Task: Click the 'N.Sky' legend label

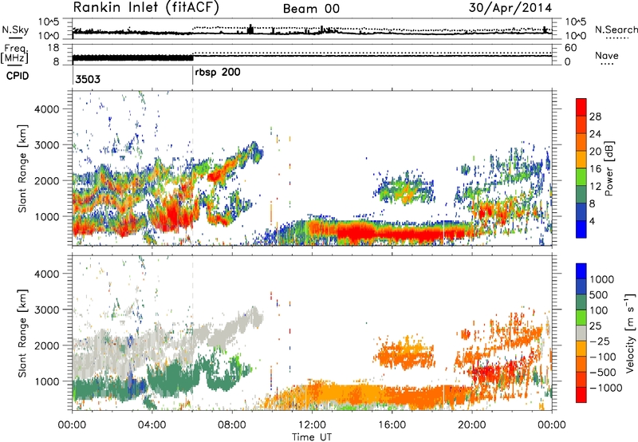Action: point(15,30)
